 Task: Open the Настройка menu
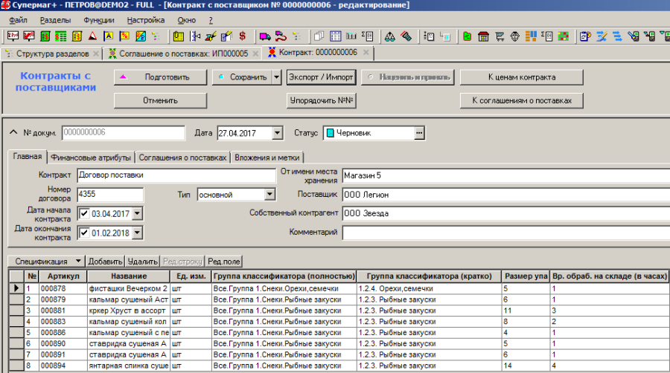(146, 20)
